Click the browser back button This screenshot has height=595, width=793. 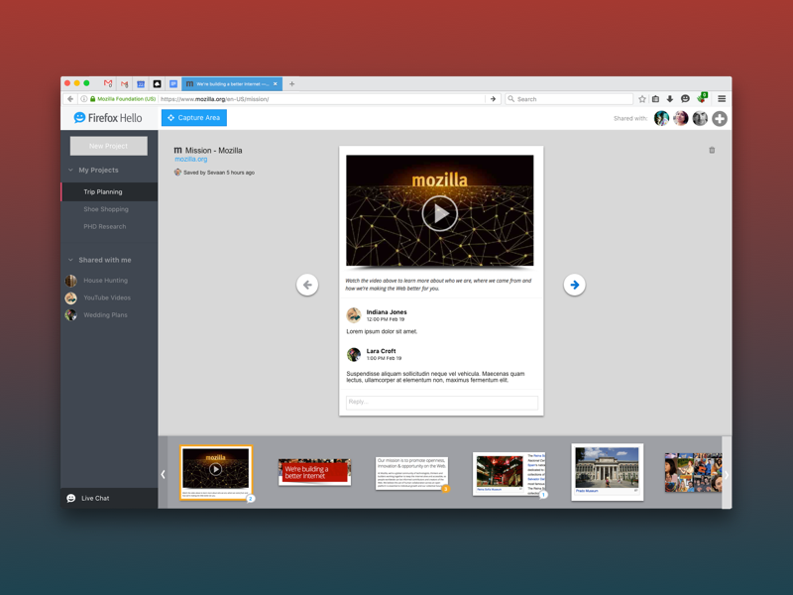[70, 99]
